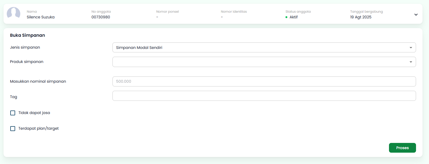Screen dimensions: 429x164
Task: Click the empty Produk simpanan combo box
Action: 260,62
